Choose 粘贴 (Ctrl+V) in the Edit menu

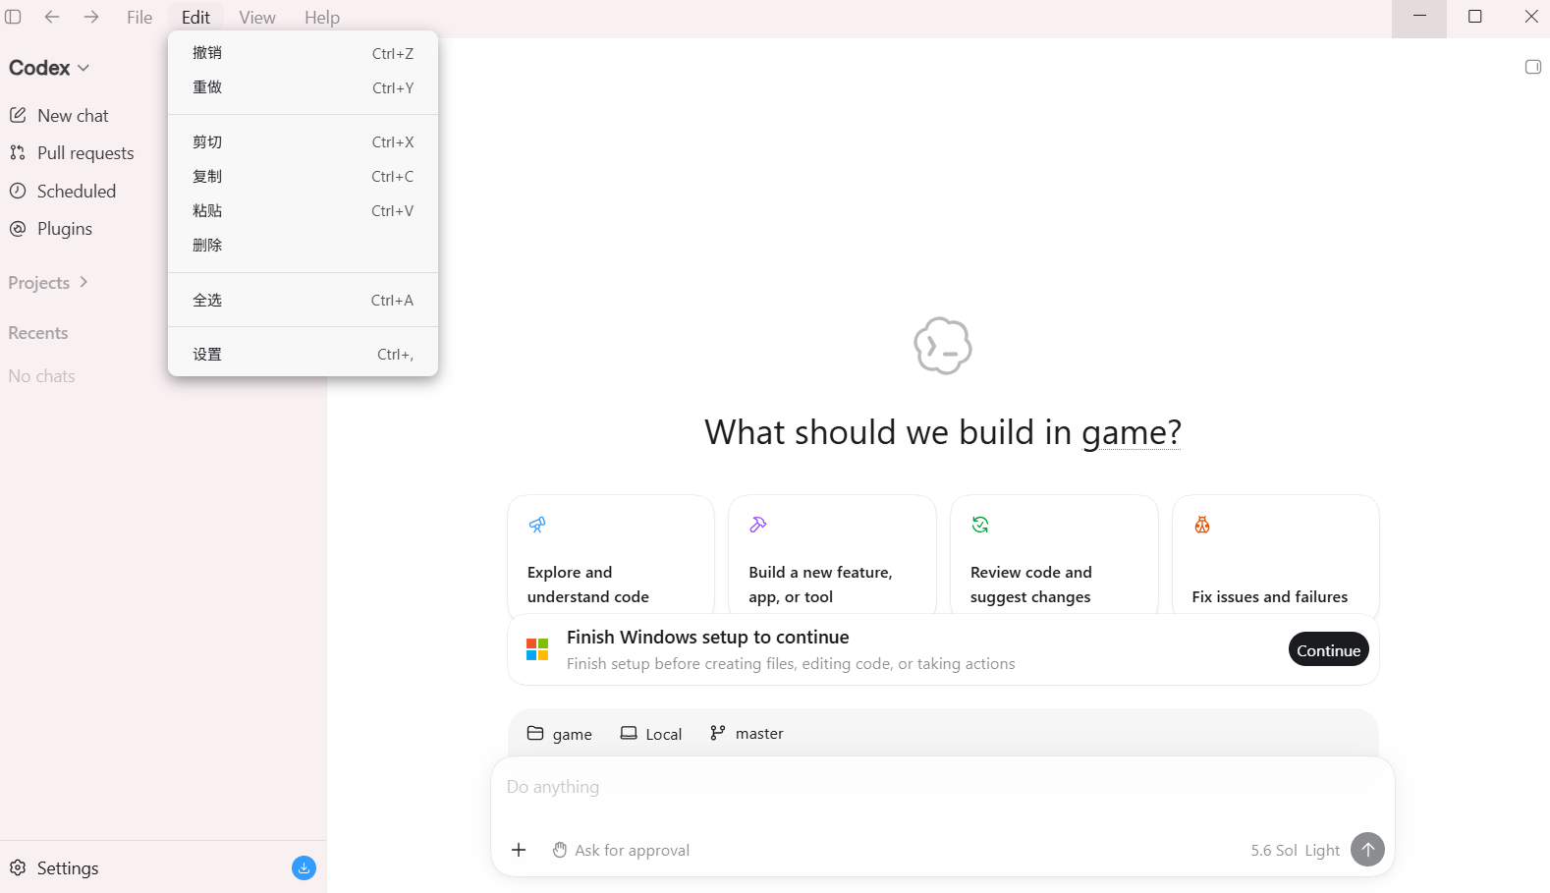tap(303, 211)
